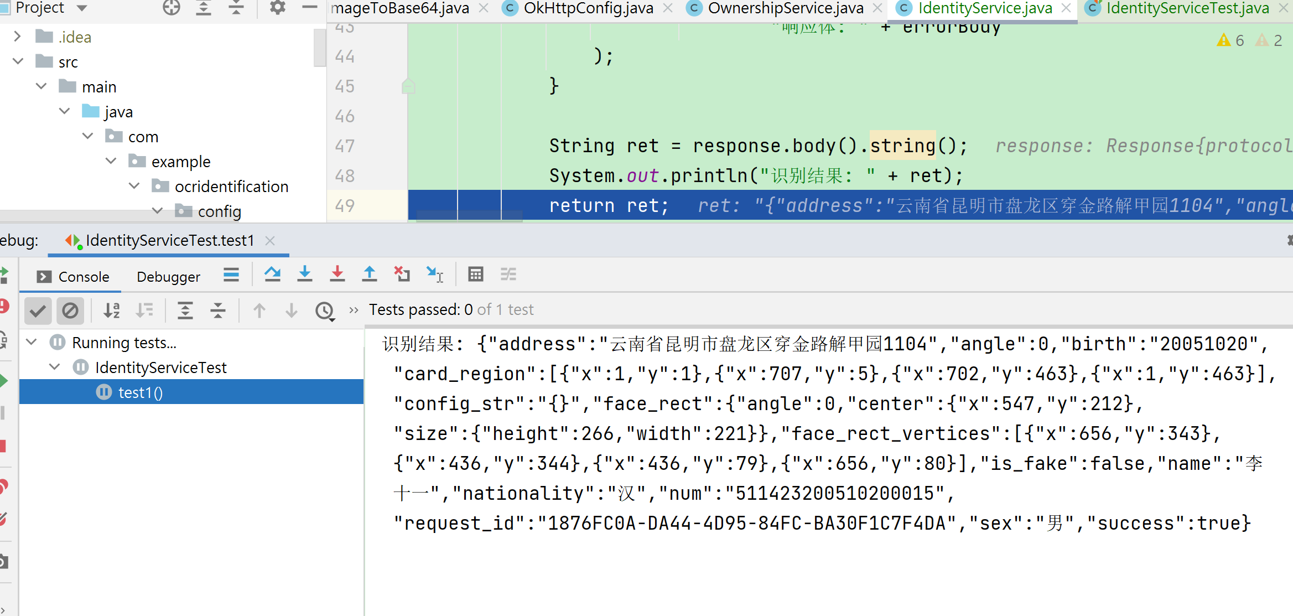This screenshot has width=1293, height=616.
Task: Click the Force Step Into red arrow
Action: point(337,274)
